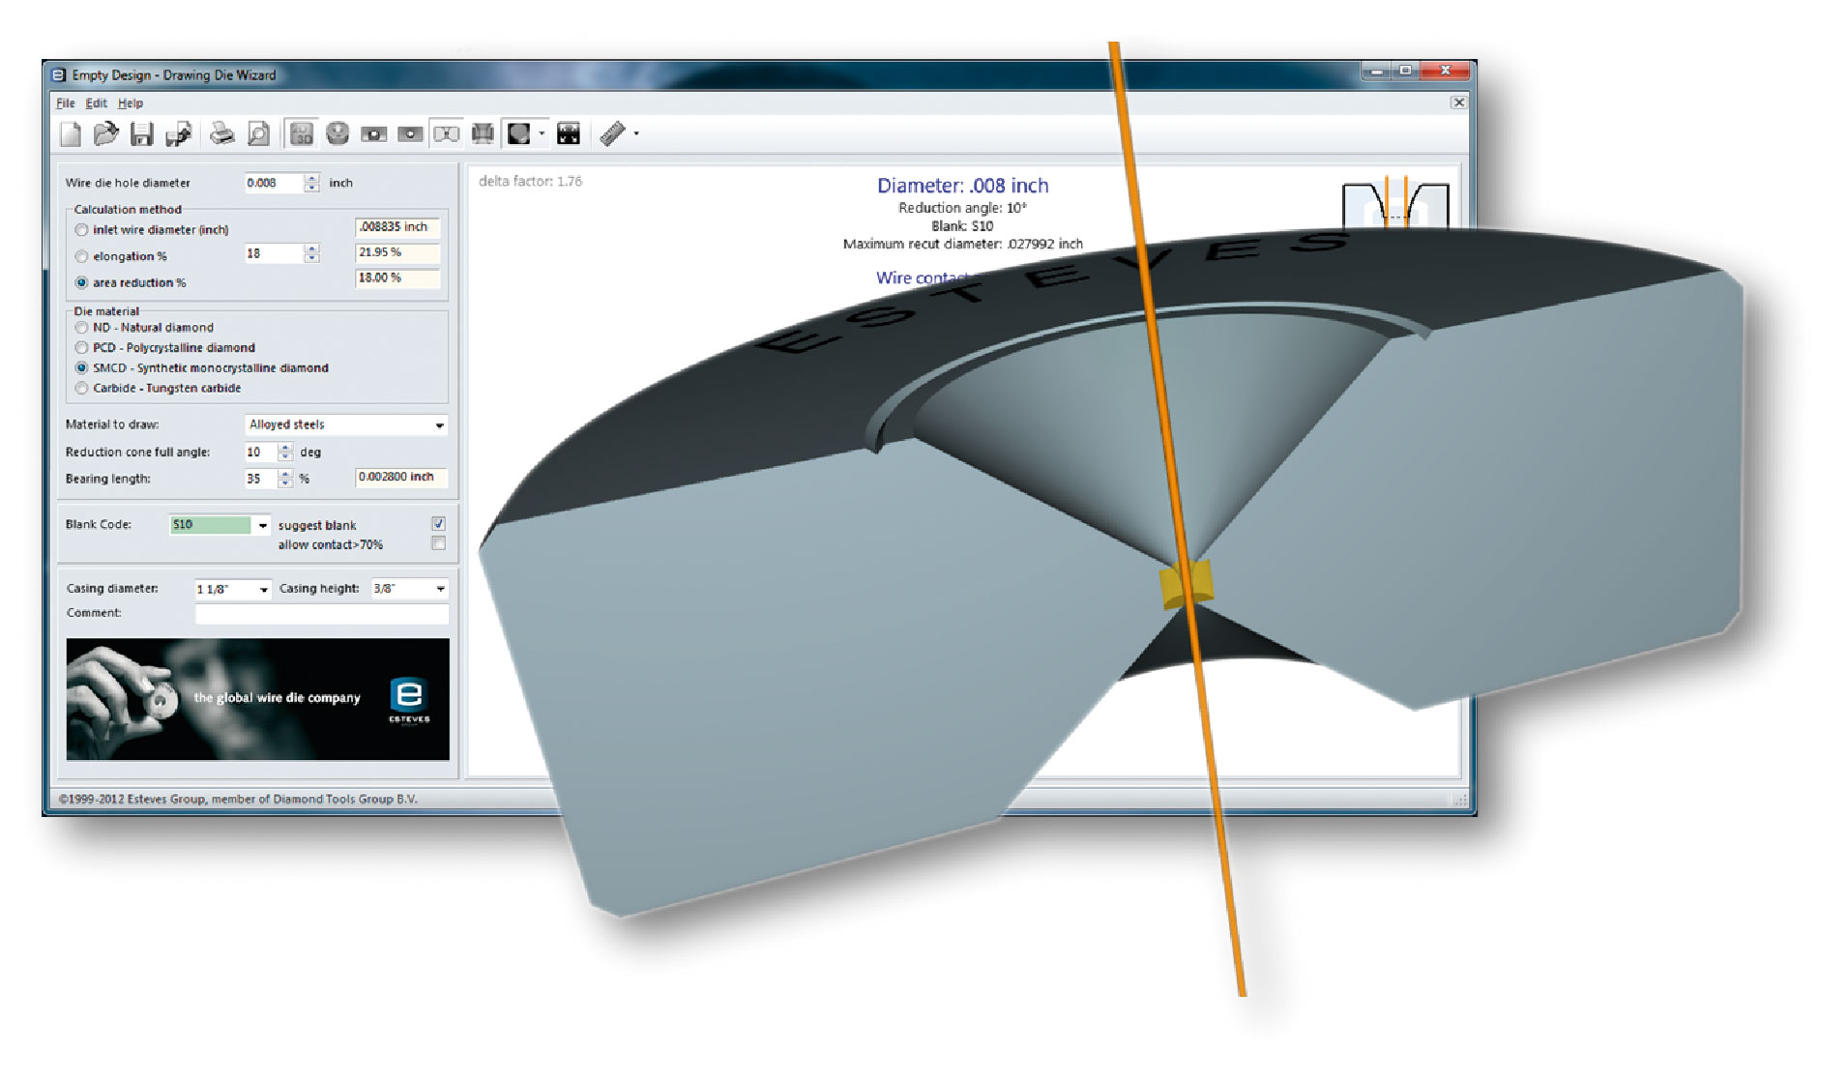Select elongation % calculation method
The image size is (1848, 1081).
coord(81,256)
